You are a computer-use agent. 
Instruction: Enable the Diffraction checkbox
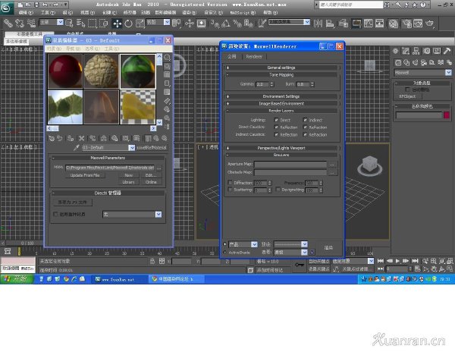[x=230, y=183]
